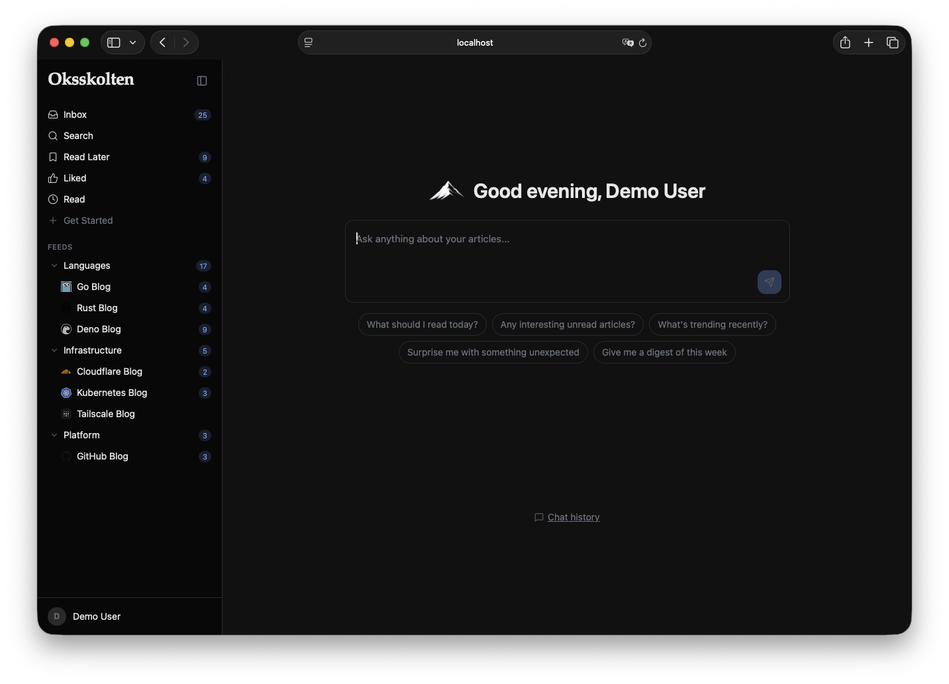Click 'Give me a digest of this week'
This screenshot has width=949, height=684.
(x=664, y=352)
